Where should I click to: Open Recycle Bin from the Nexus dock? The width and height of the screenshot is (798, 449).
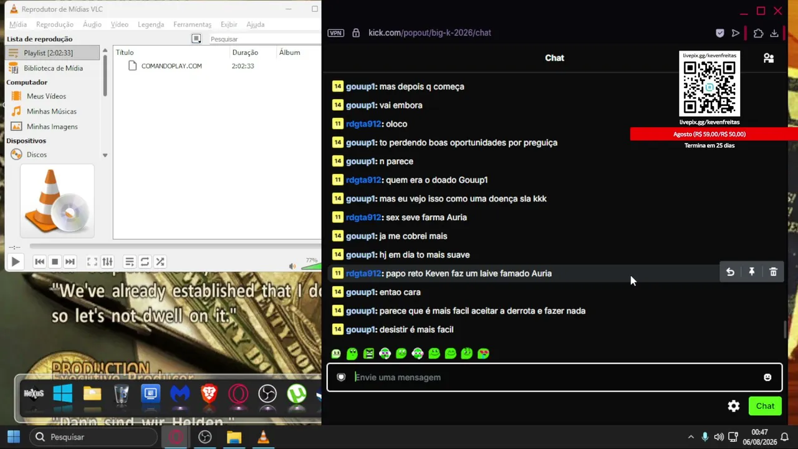(122, 394)
